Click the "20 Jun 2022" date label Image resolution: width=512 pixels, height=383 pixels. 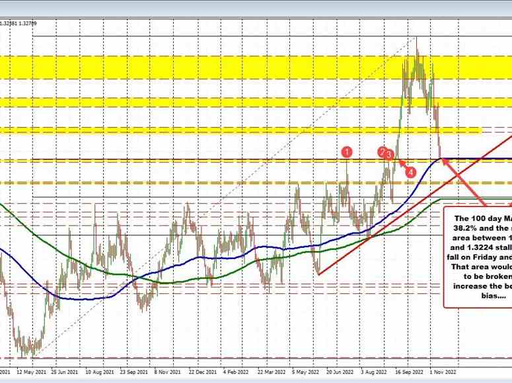(340, 372)
